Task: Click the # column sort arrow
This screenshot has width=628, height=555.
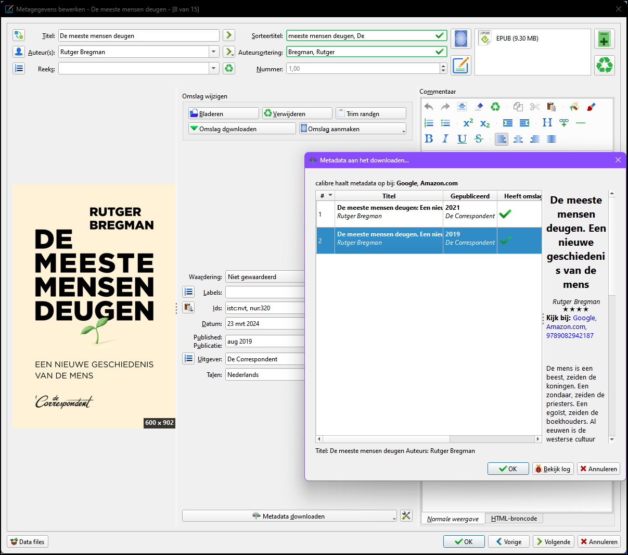Action: [x=330, y=195]
